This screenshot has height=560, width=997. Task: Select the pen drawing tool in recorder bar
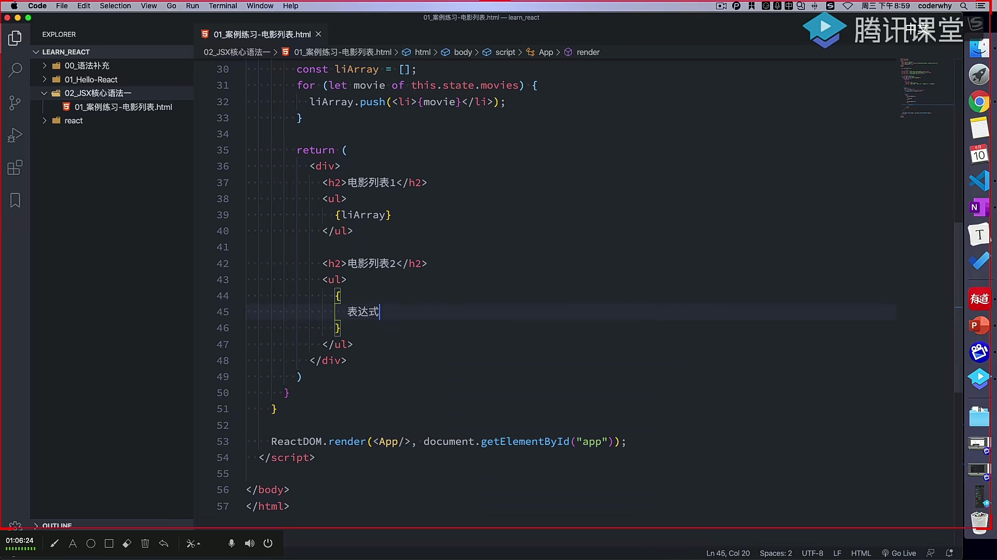coord(55,543)
